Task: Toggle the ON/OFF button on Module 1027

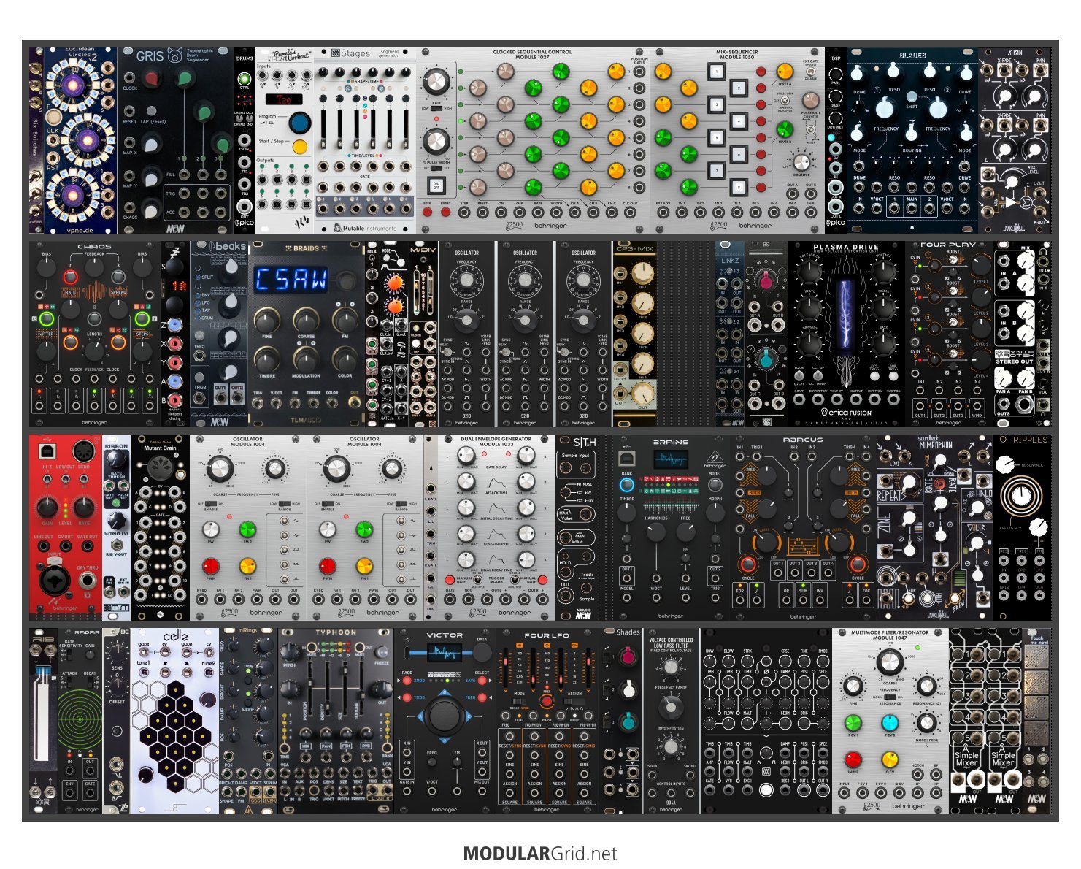Action: 436,184
